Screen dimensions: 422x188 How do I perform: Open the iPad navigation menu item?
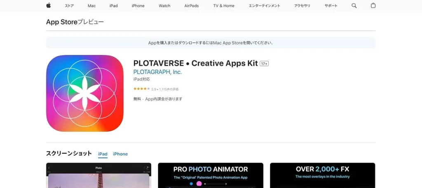(x=114, y=6)
